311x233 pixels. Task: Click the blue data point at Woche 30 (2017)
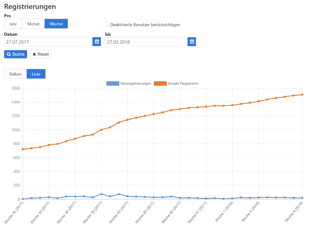coord(23,199)
